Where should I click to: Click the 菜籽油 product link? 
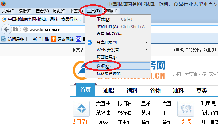[103, 113]
